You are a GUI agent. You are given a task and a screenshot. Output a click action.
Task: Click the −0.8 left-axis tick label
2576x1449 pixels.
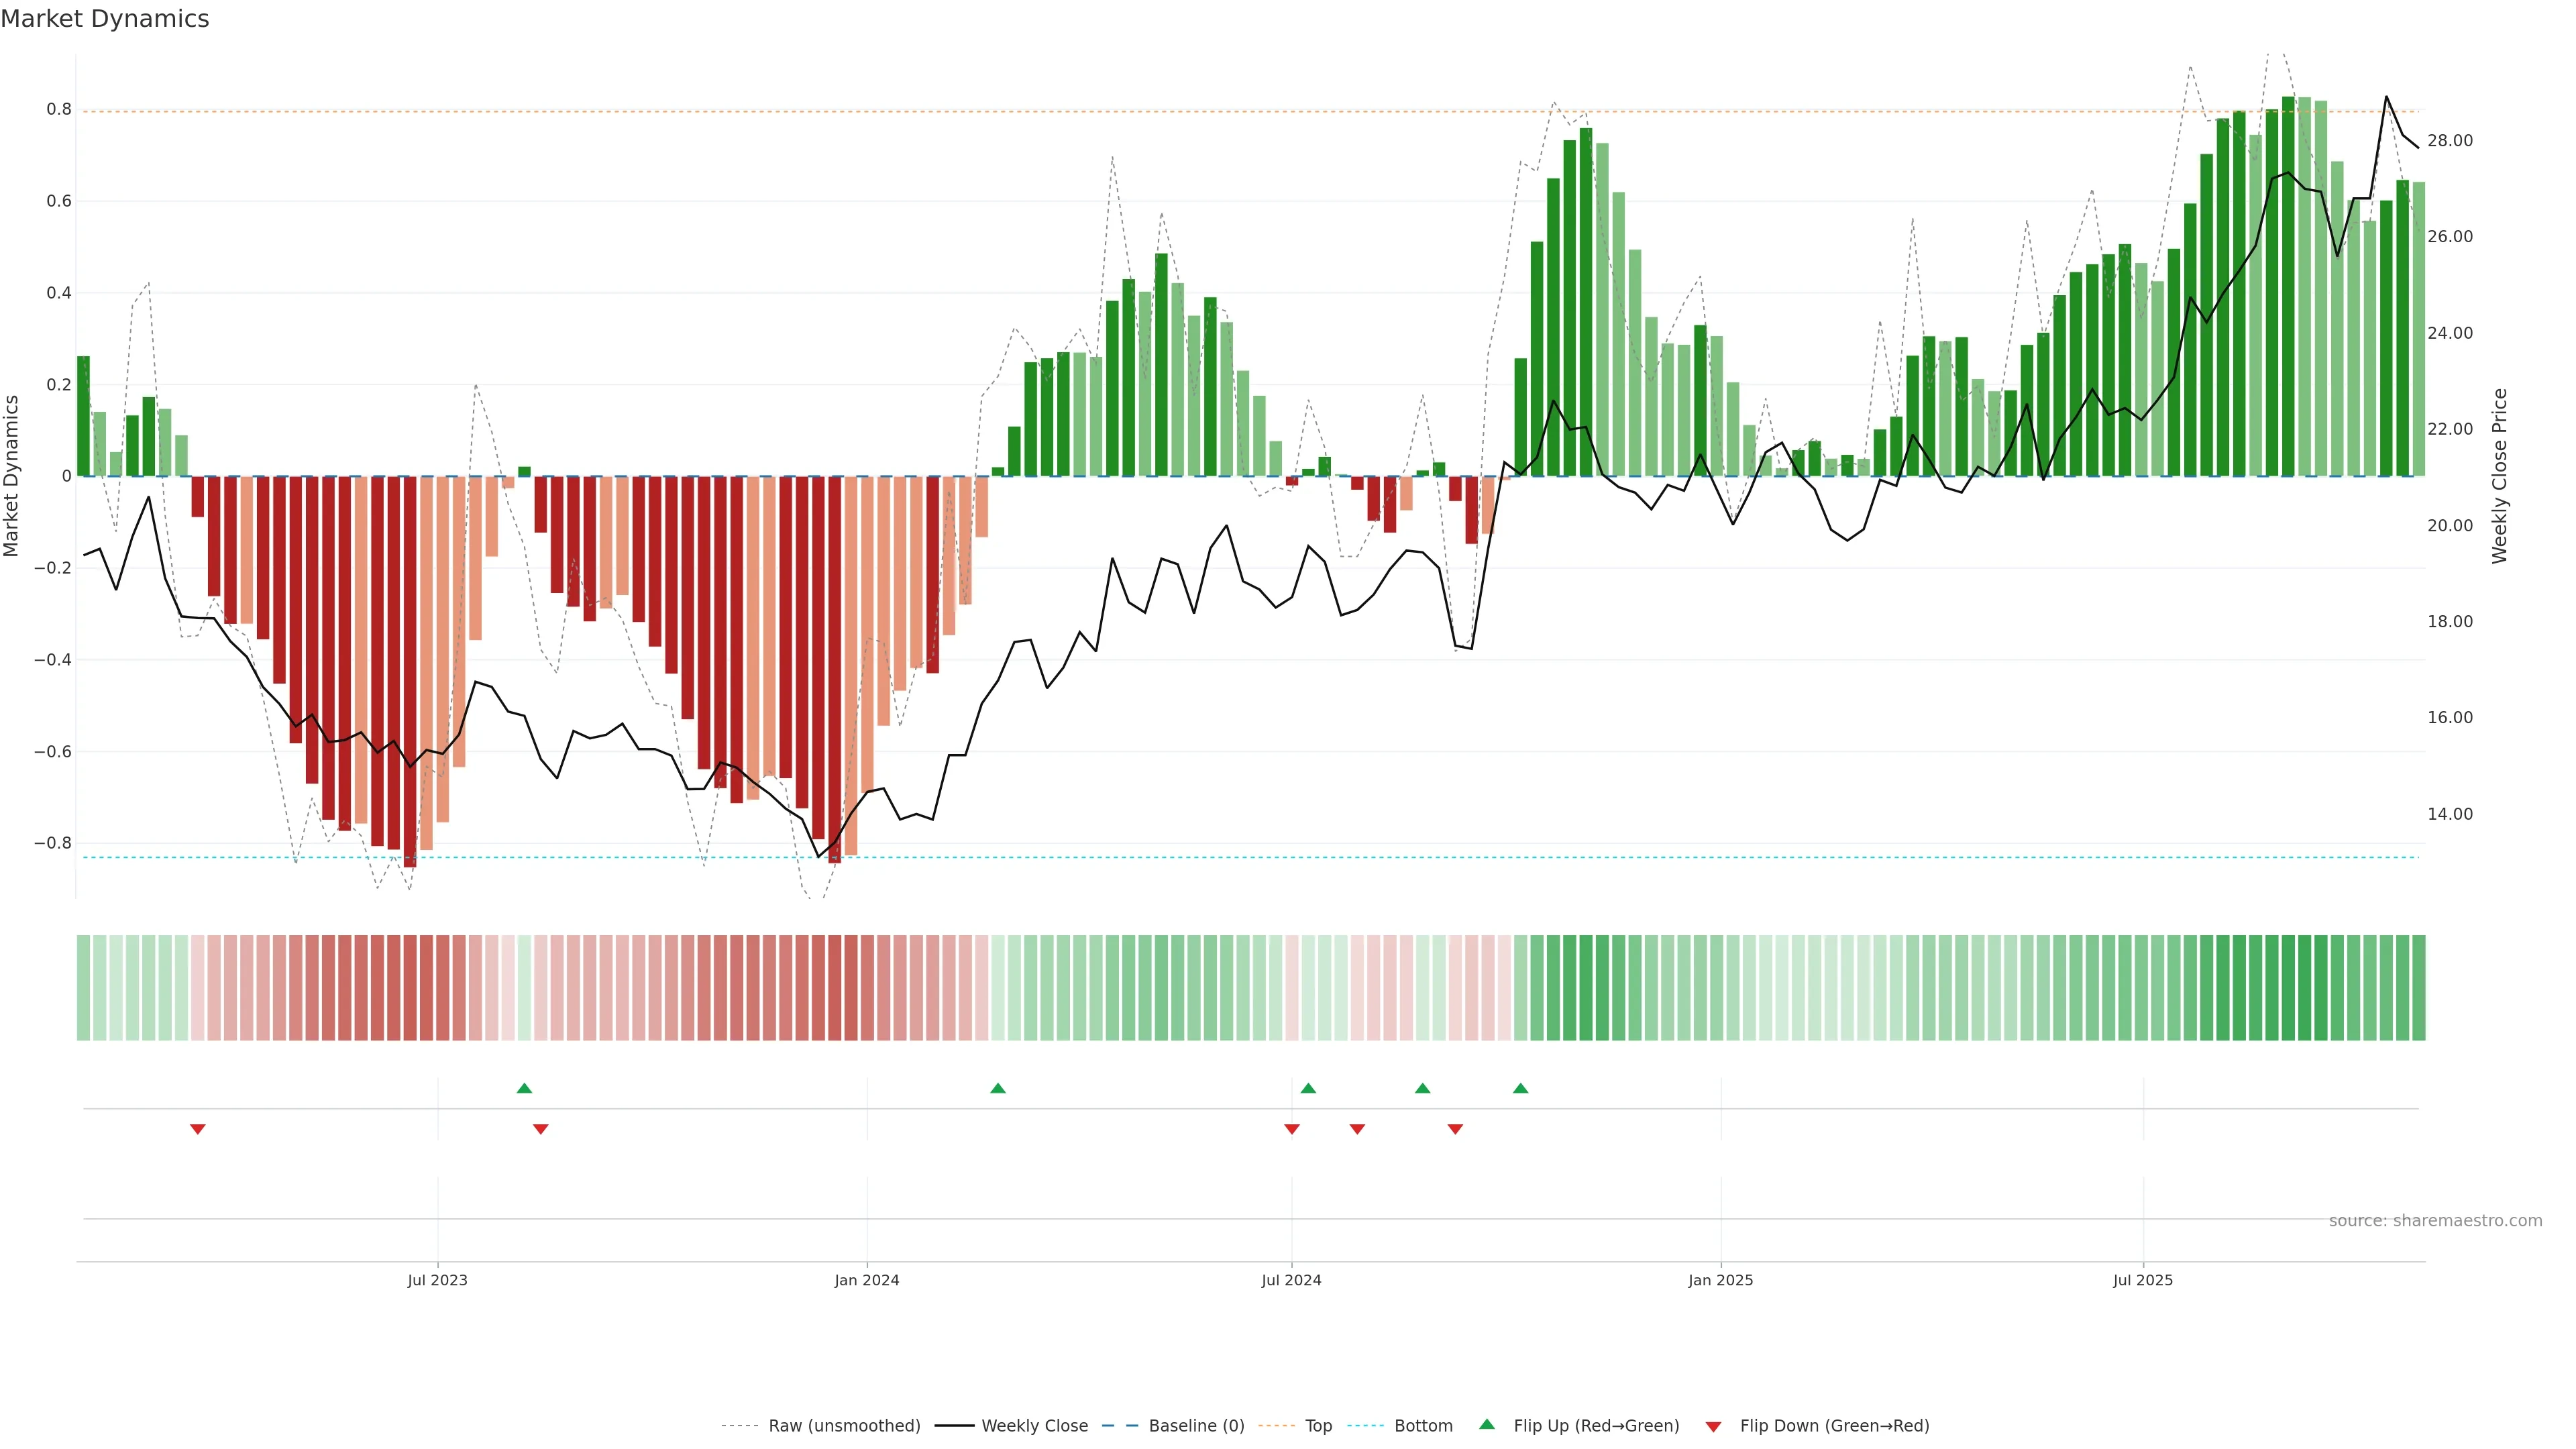pyautogui.click(x=52, y=843)
